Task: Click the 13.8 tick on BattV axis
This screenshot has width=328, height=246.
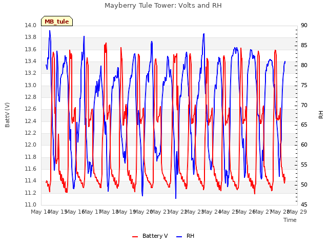Action: [31, 37]
